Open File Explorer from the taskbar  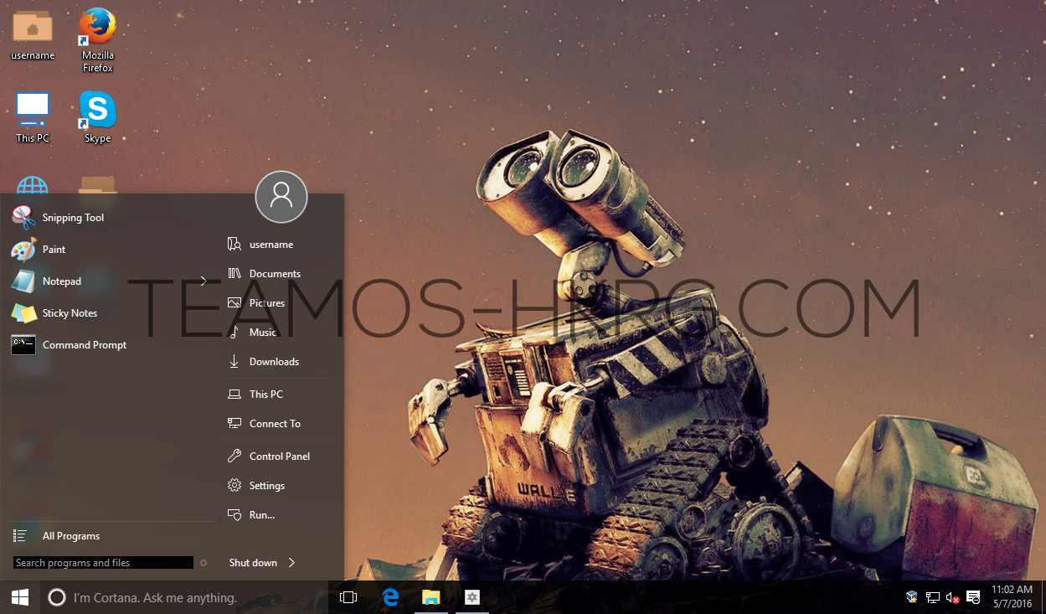431,597
